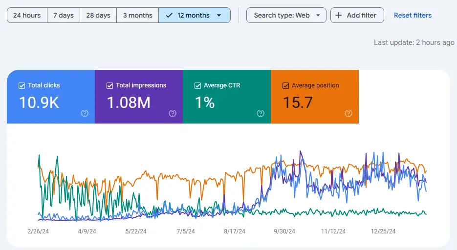Screen dimensions: 457x250
Task: Switch to the 7 days range
Action: 64,15
